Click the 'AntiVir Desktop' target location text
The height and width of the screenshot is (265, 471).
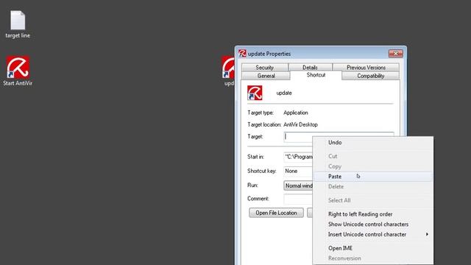click(300, 124)
